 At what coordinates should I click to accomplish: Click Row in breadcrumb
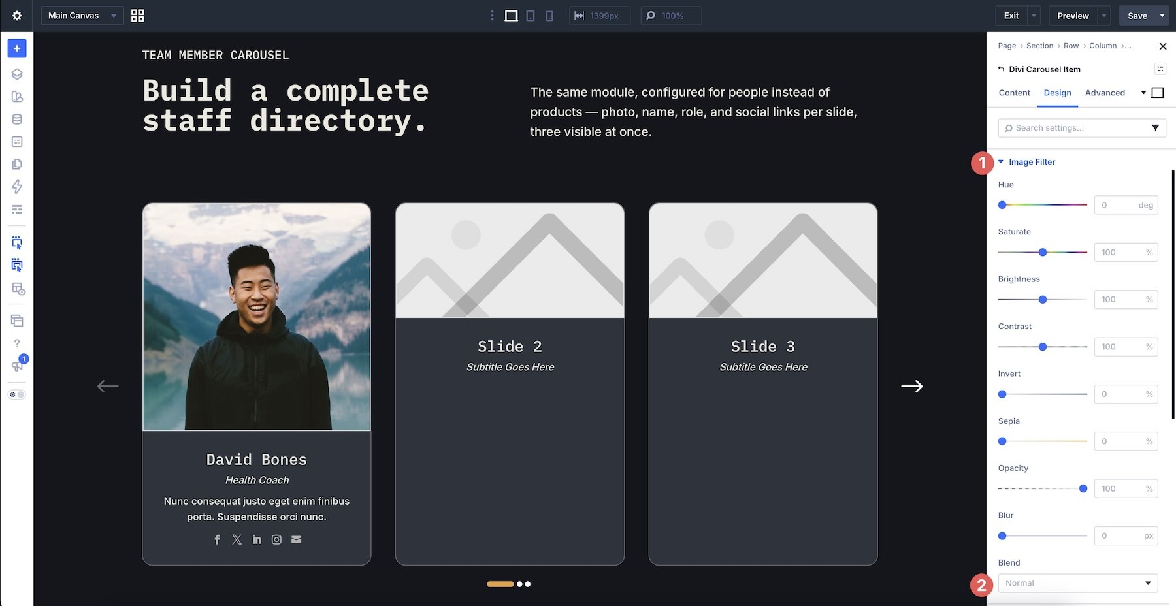point(1071,46)
